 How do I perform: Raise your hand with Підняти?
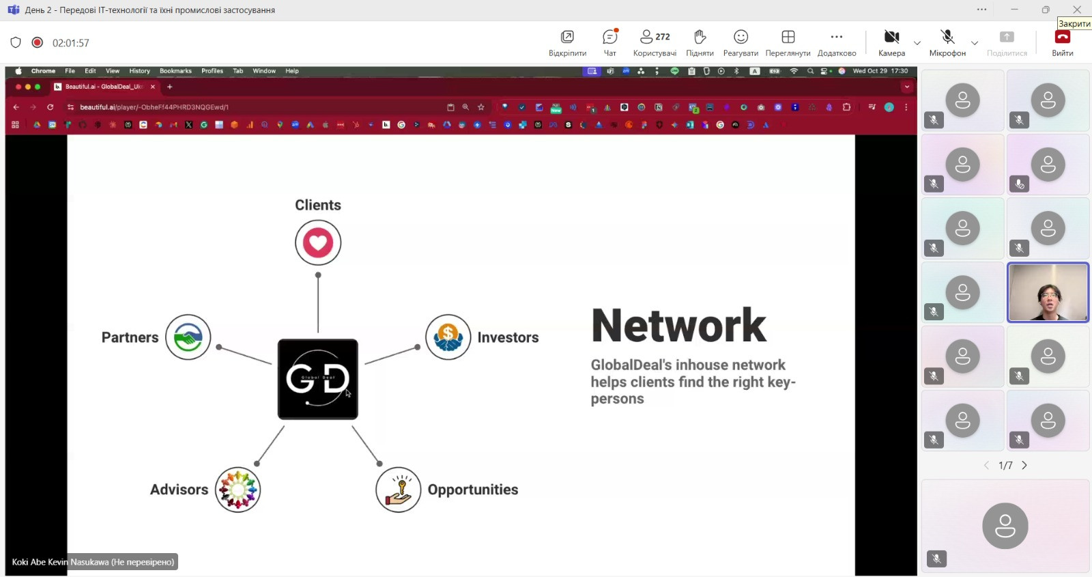coord(700,42)
